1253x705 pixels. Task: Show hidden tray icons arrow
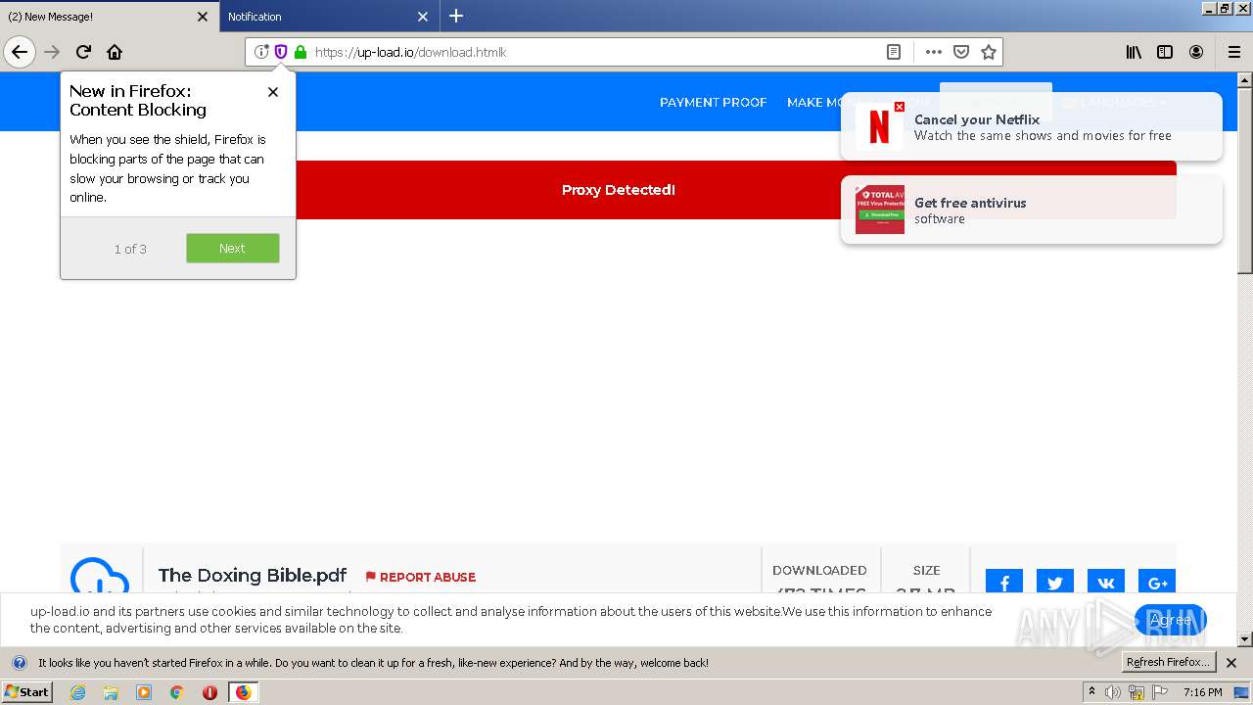click(1091, 692)
